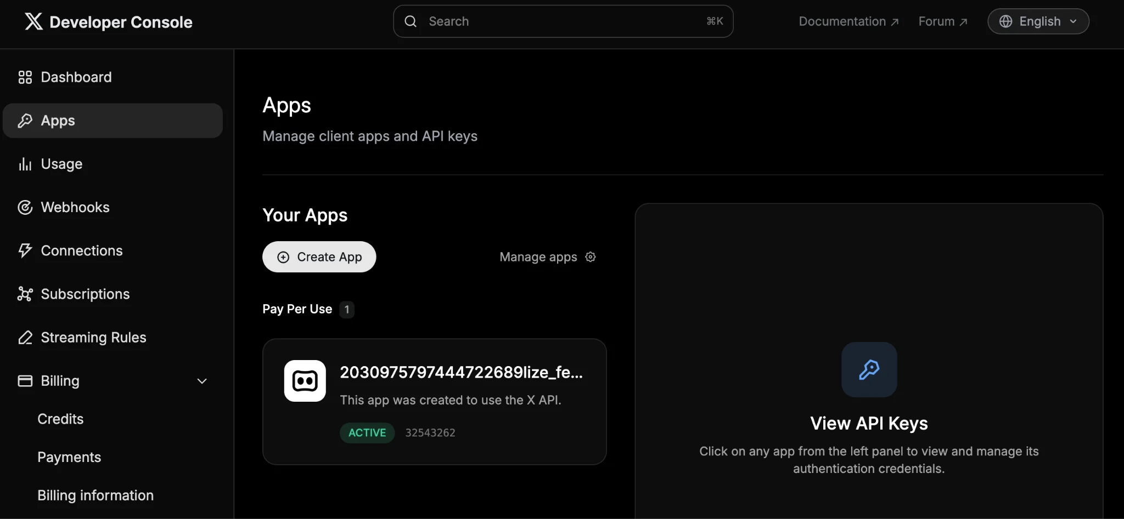Click the Usage bar chart icon
Image resolution: width=1124 pixels, height=519 pixels.
point(25,164)
